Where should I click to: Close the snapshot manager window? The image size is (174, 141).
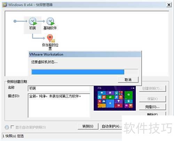tap(169, 5)
